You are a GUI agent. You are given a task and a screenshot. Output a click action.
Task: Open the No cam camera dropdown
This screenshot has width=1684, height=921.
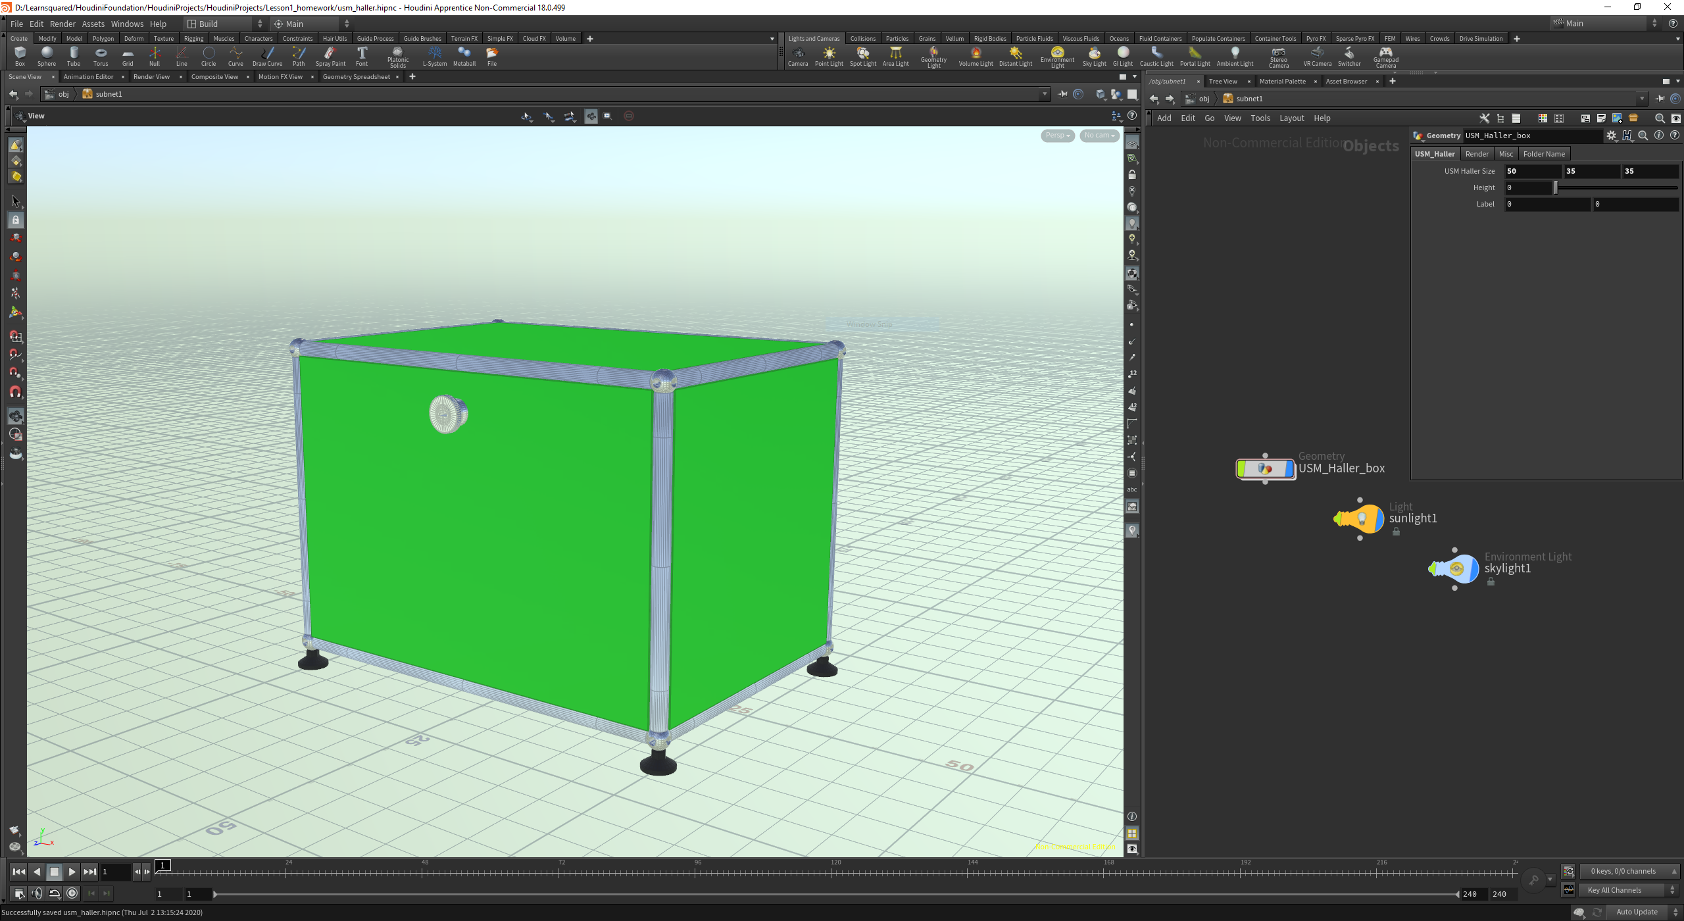(1099, 136)
